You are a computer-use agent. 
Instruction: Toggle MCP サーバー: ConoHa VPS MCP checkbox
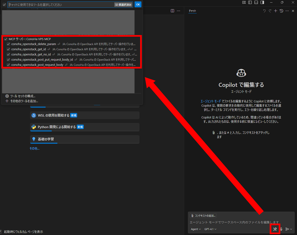6,39
